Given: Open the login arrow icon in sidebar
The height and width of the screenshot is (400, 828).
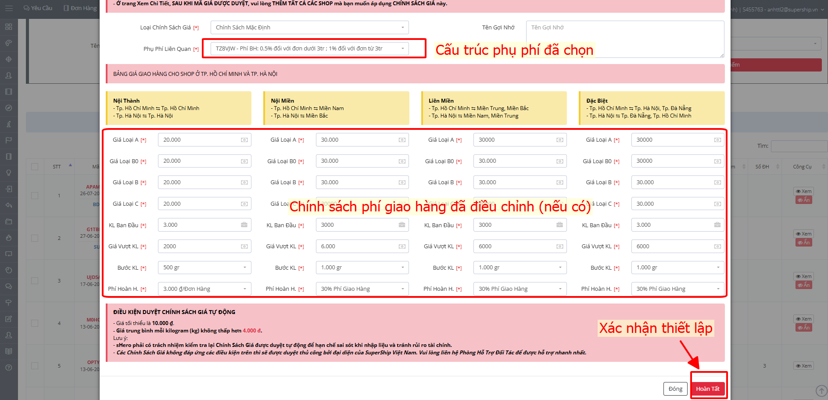Looking at the screenshot, I should pos(9,189).
